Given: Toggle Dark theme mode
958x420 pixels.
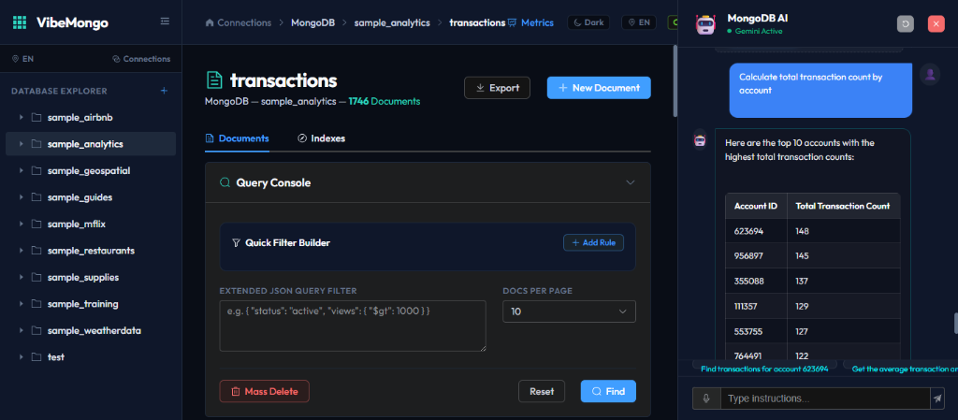Looking at the screenshot, I should coord(589,22).
